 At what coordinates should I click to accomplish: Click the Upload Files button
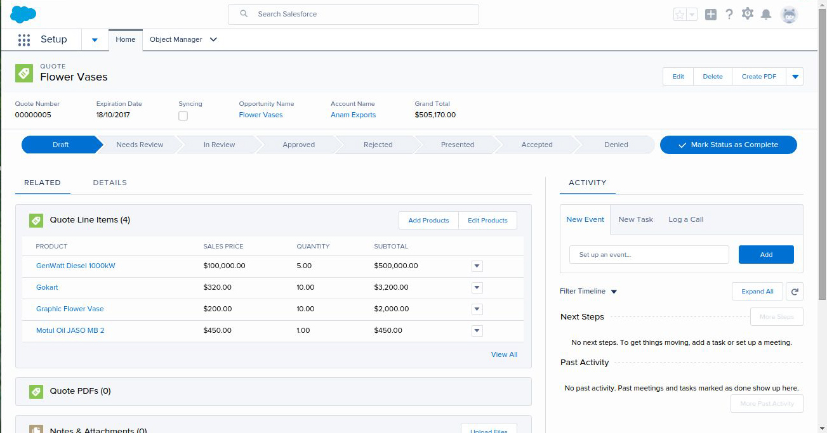click(x=489, y=429)
